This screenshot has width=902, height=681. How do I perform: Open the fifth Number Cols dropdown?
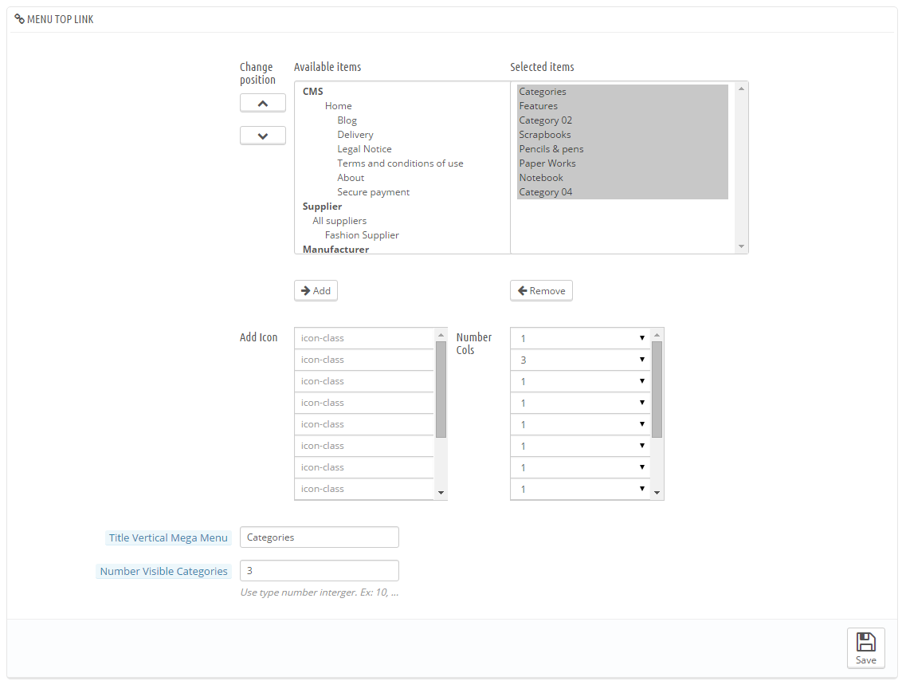click(580, 424)
